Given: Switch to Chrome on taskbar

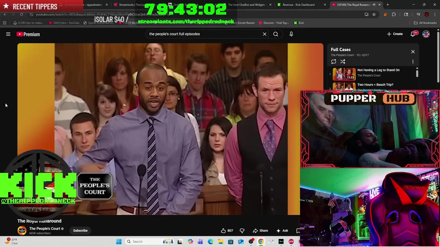Looking at the screenshot, I should coord(261,242).
